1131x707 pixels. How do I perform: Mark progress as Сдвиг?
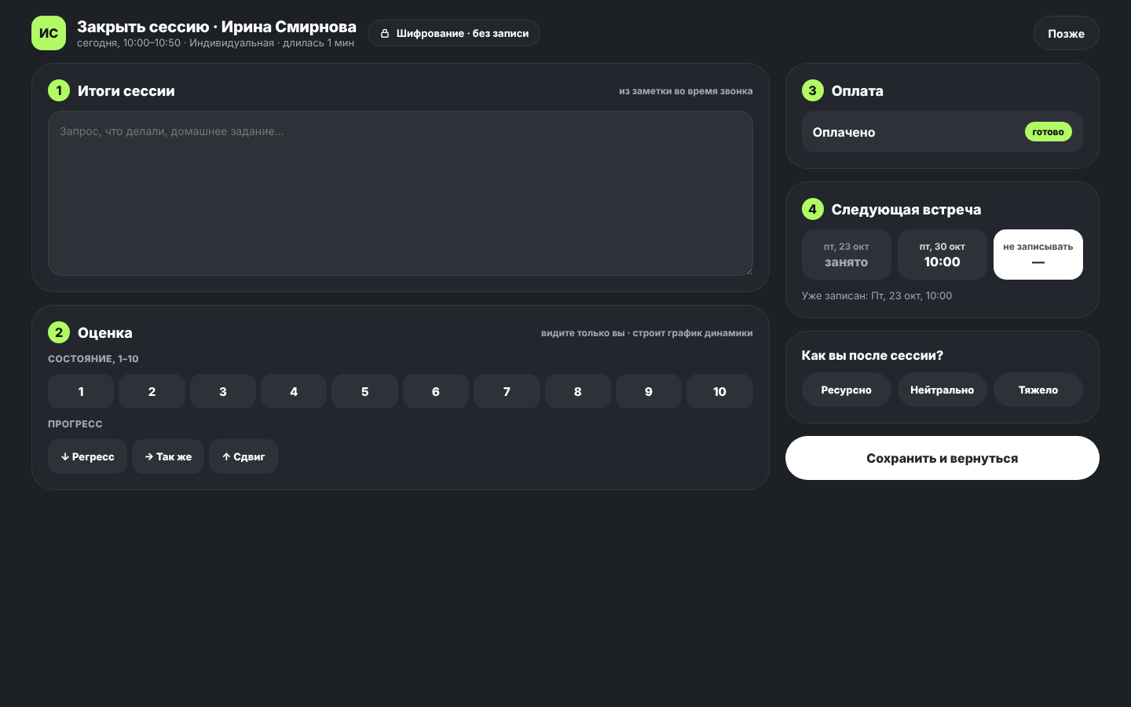click(x=243, y=456)
